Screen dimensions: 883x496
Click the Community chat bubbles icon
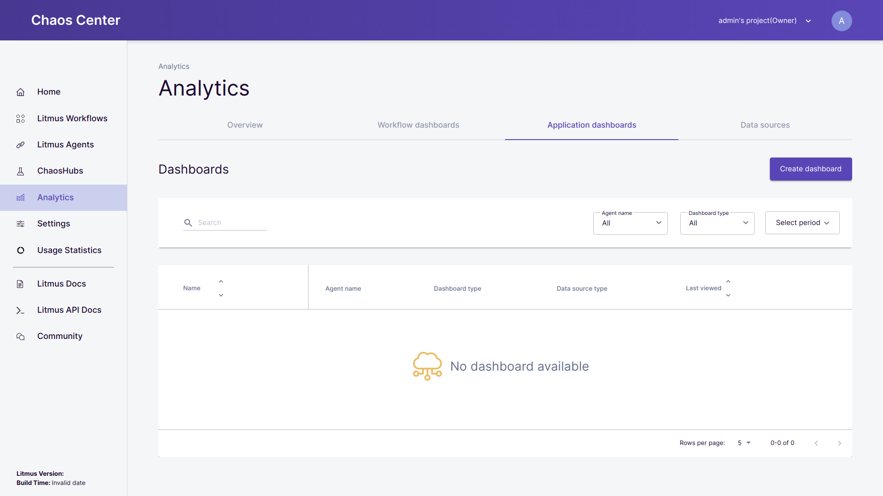(x=20, y=337)
